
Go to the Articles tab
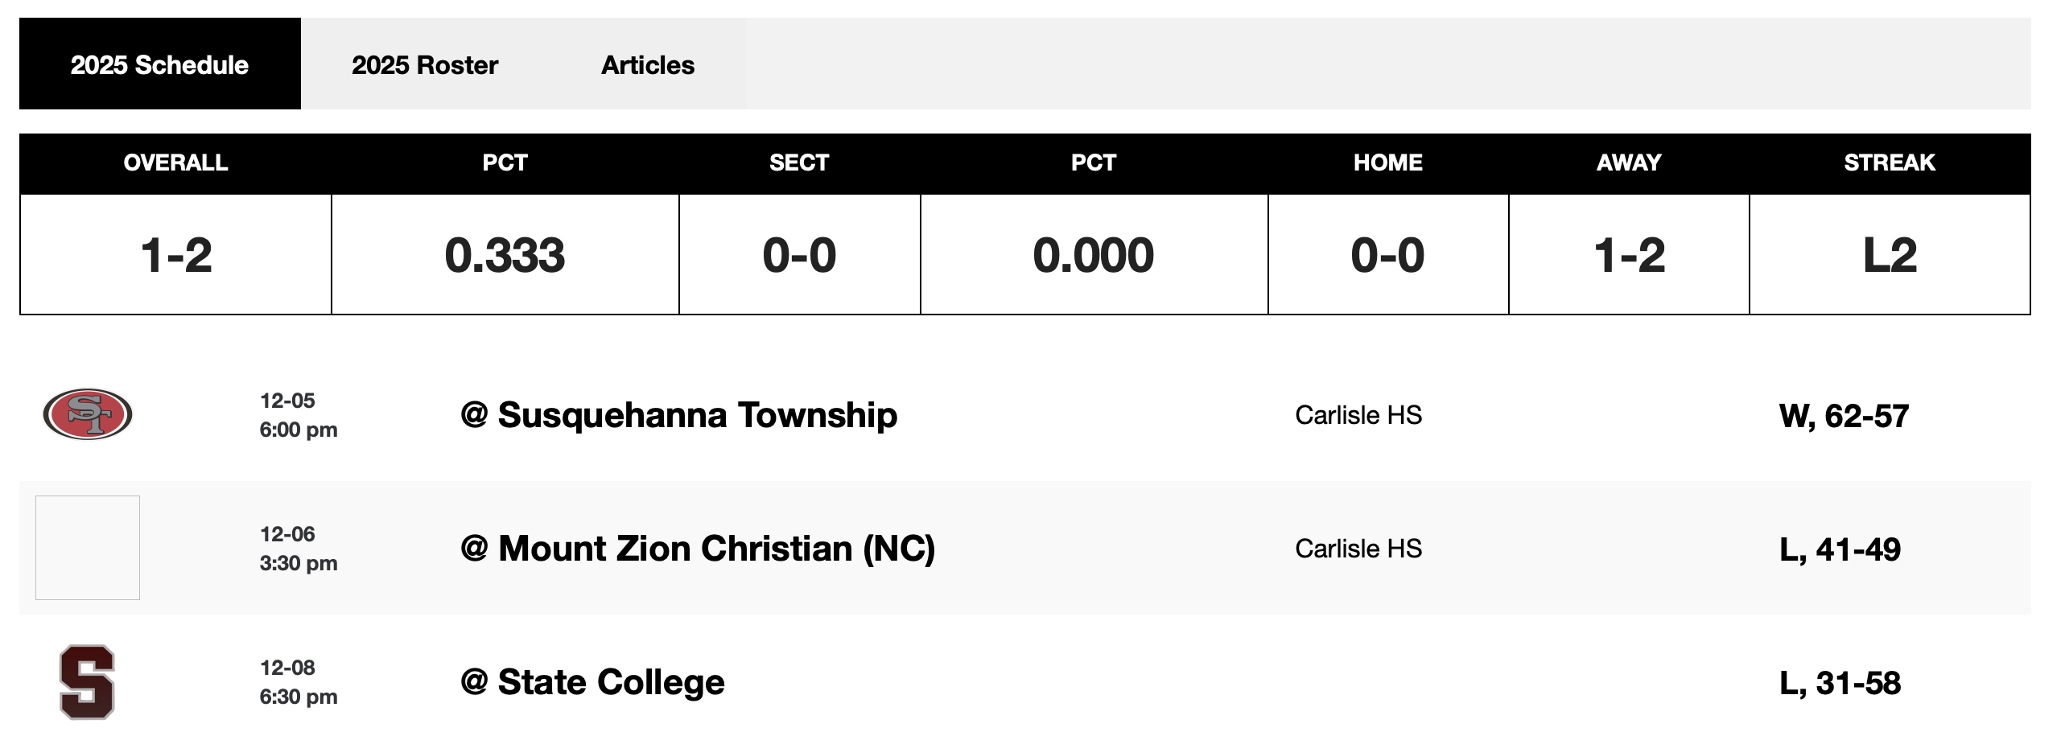coord(648,64)
